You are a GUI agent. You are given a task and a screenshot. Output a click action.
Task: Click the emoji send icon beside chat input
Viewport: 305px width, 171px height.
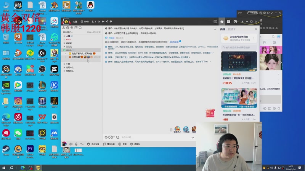coord(106,137)
